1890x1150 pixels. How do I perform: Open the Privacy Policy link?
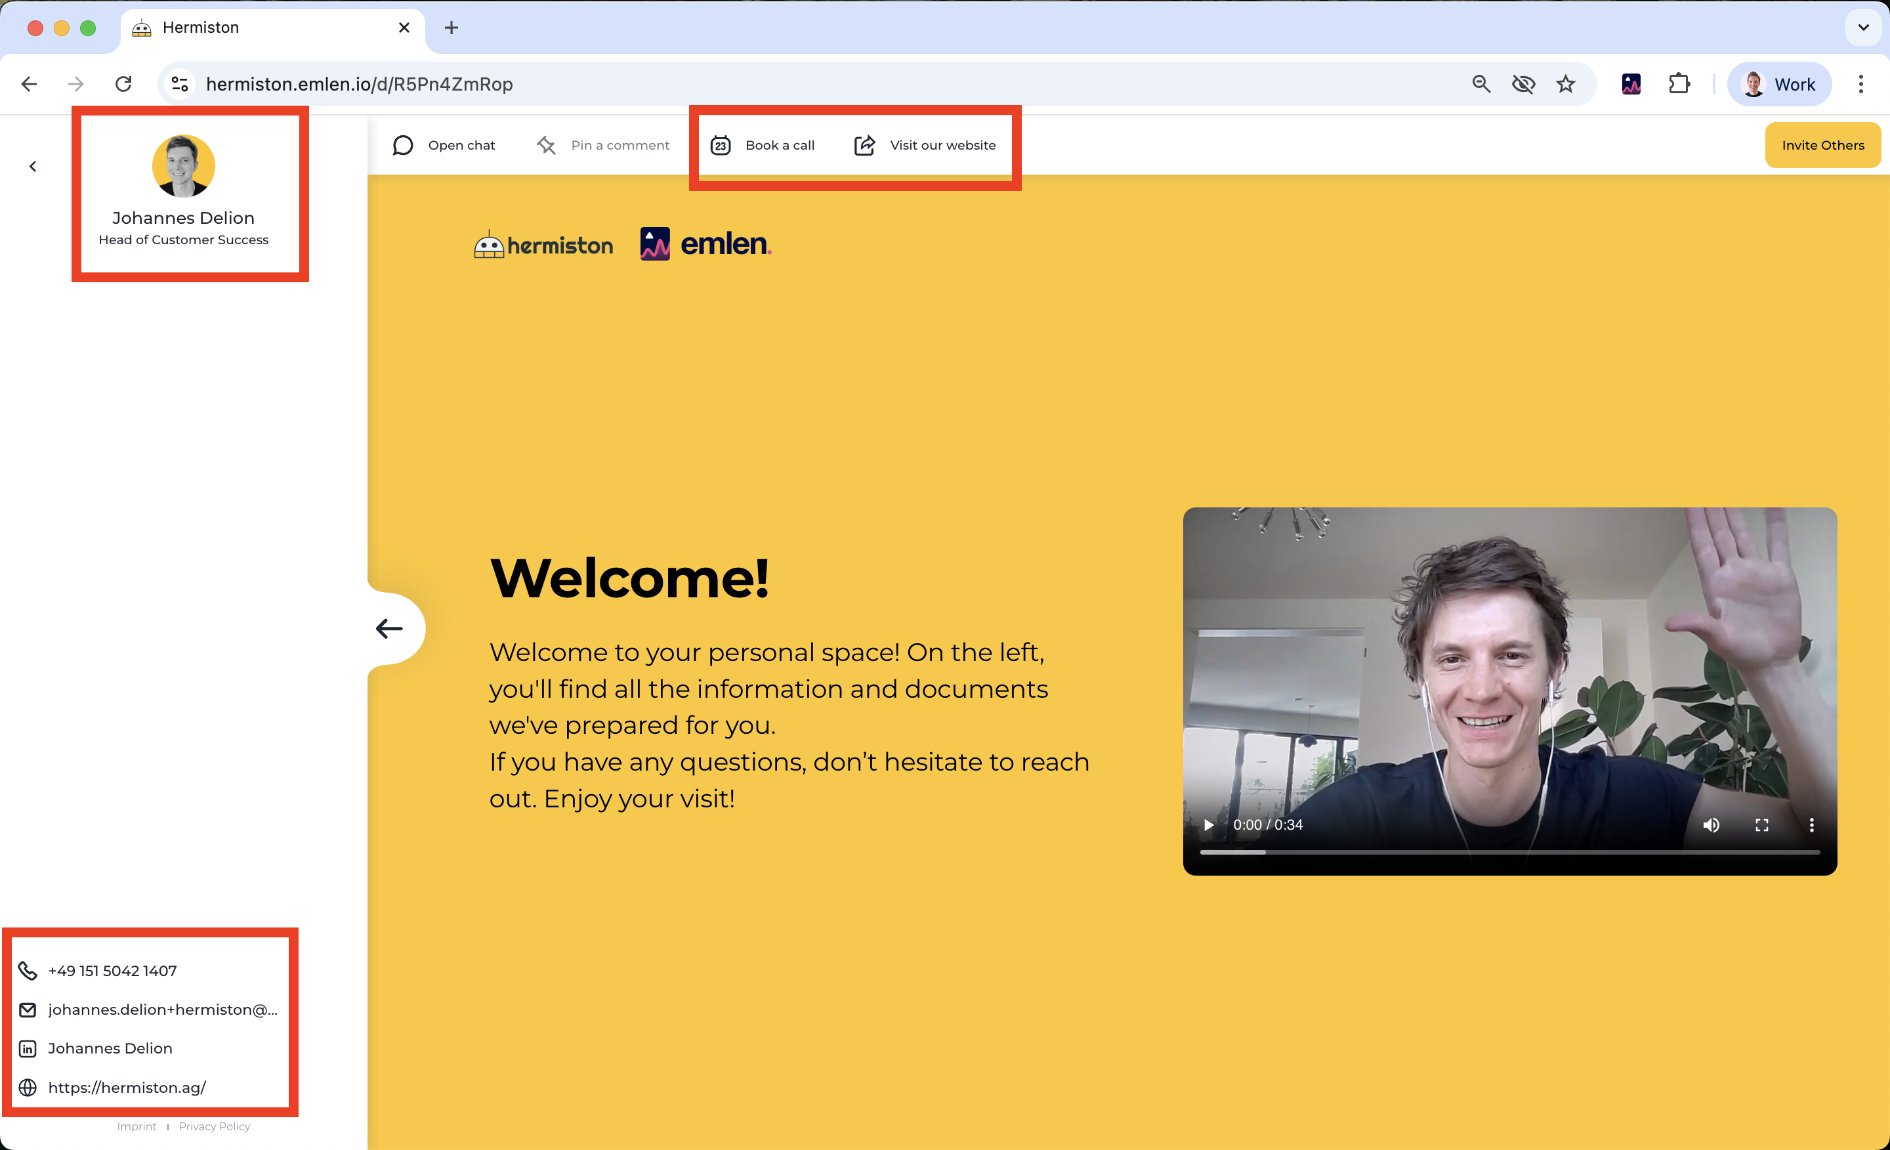[214, 1126]
